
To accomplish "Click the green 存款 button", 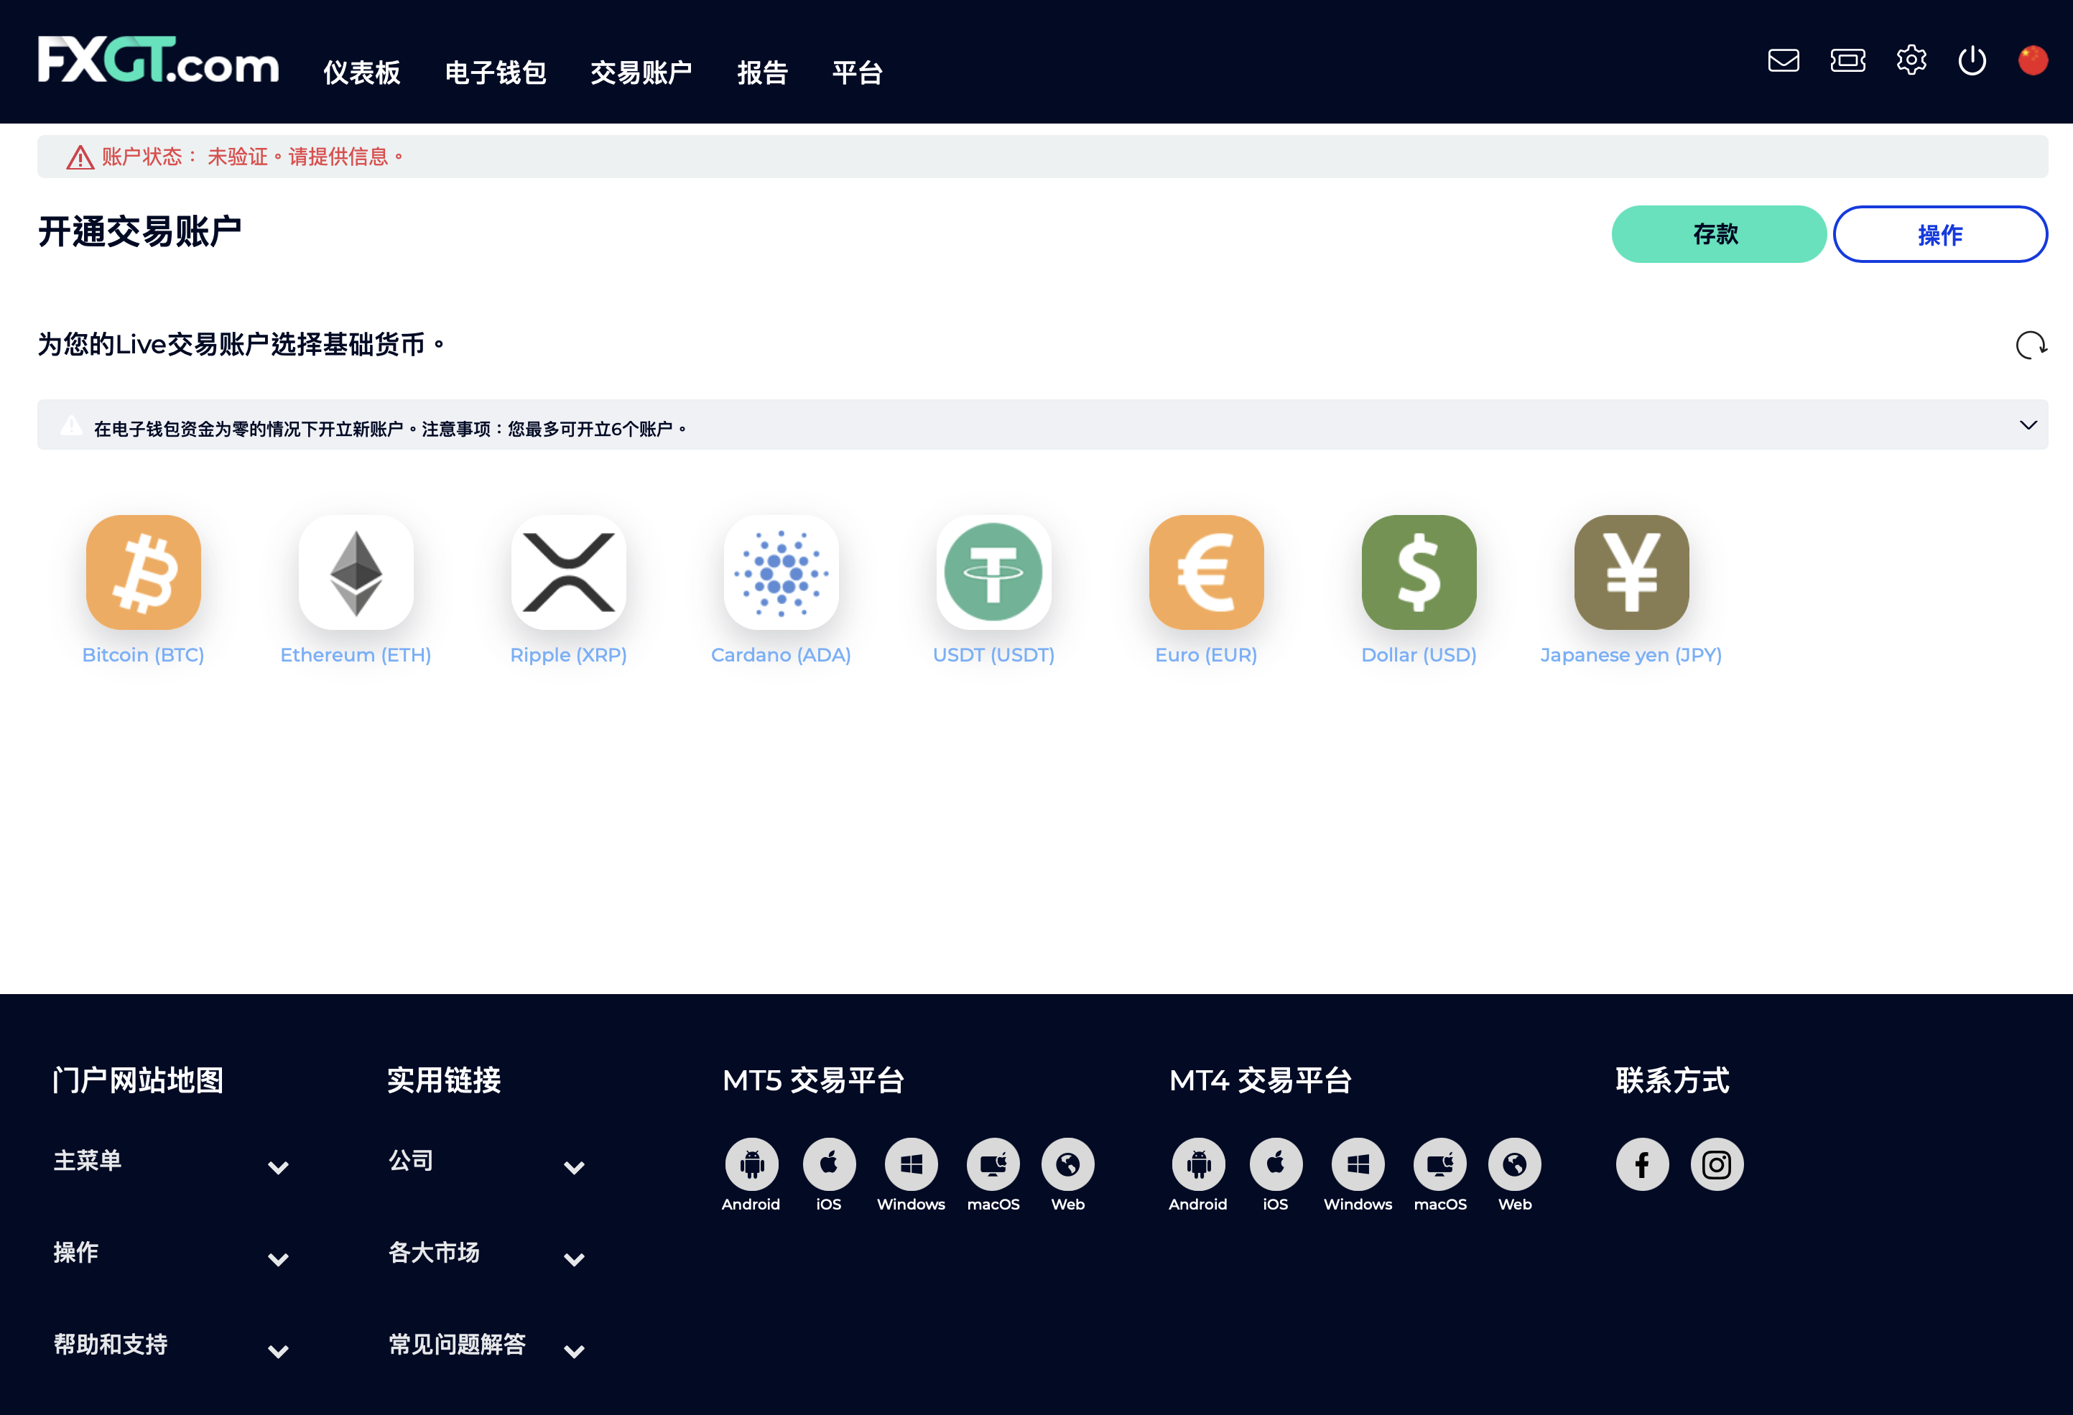I will tap(1718, 233).
